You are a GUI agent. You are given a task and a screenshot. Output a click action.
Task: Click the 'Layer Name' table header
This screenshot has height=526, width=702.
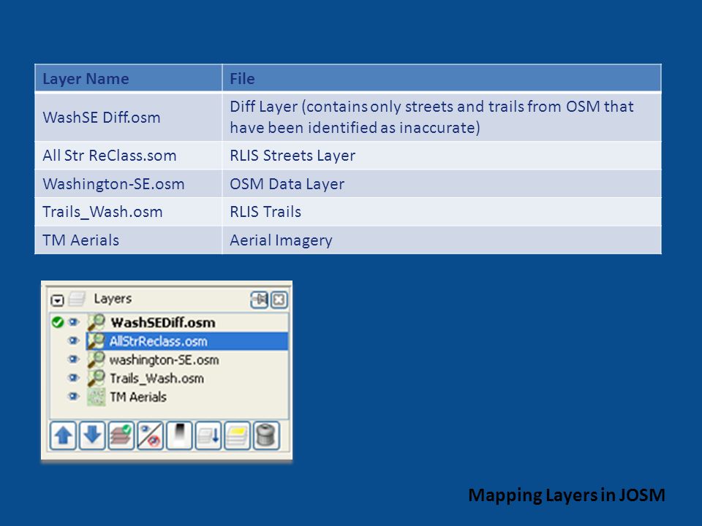click(x=129, y=78)
